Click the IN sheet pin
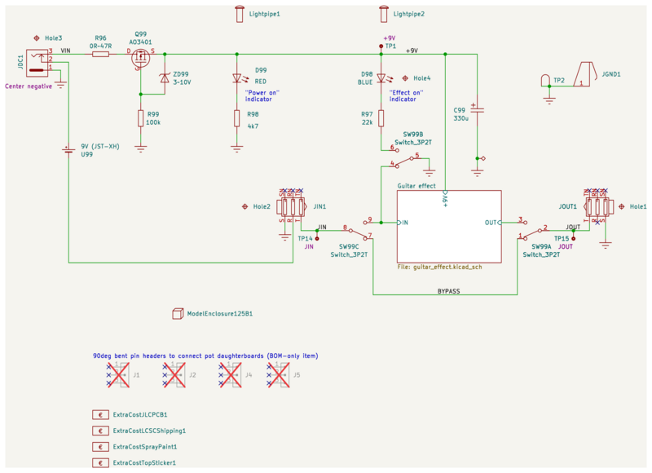Image resolution: width=652 pixels, height=473 pixels. [x=403, y=223]
